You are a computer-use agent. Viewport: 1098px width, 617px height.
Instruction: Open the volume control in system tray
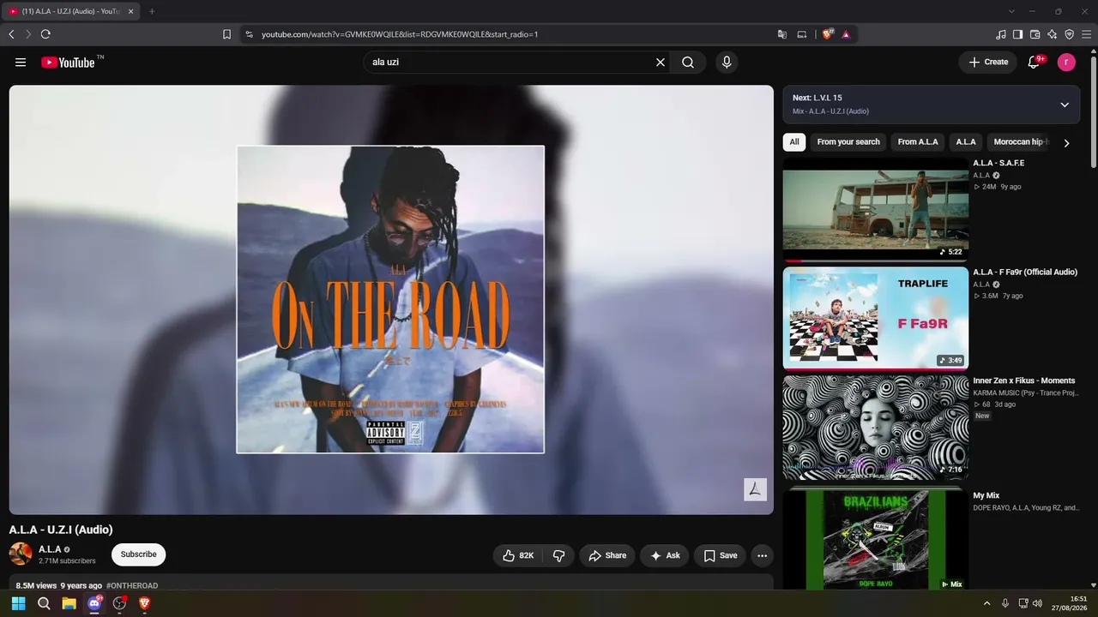coord(1037,603)
